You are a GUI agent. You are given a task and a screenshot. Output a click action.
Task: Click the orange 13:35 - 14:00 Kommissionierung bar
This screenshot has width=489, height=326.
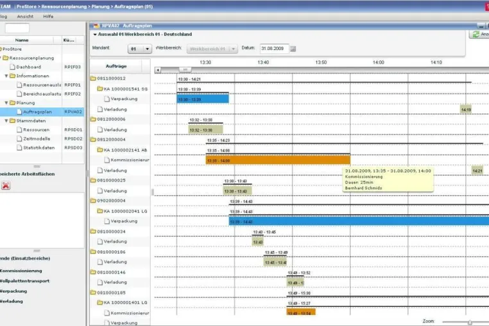pos(278,160)
